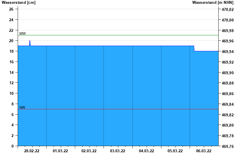Click the step drop in level on 06.03.22
This screenshot has height=162, width=236.
pyautogui.click(x=194, y=49)
